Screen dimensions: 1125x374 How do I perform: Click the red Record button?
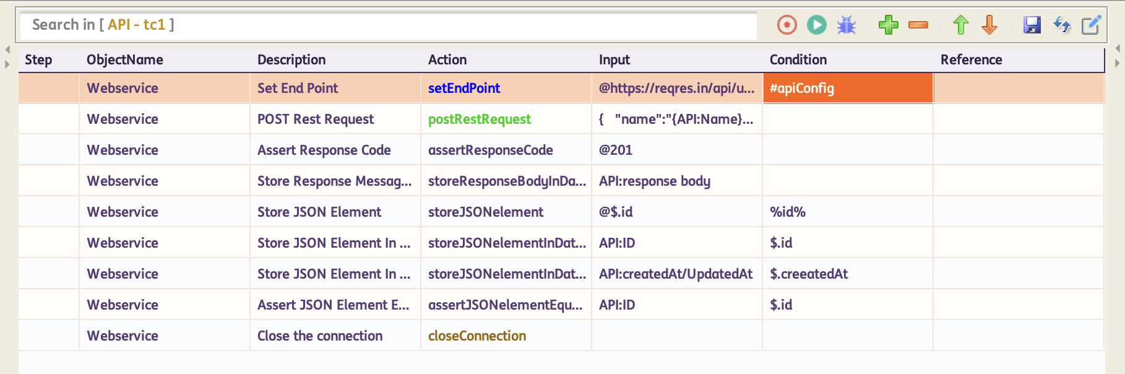tap(787, 25)
